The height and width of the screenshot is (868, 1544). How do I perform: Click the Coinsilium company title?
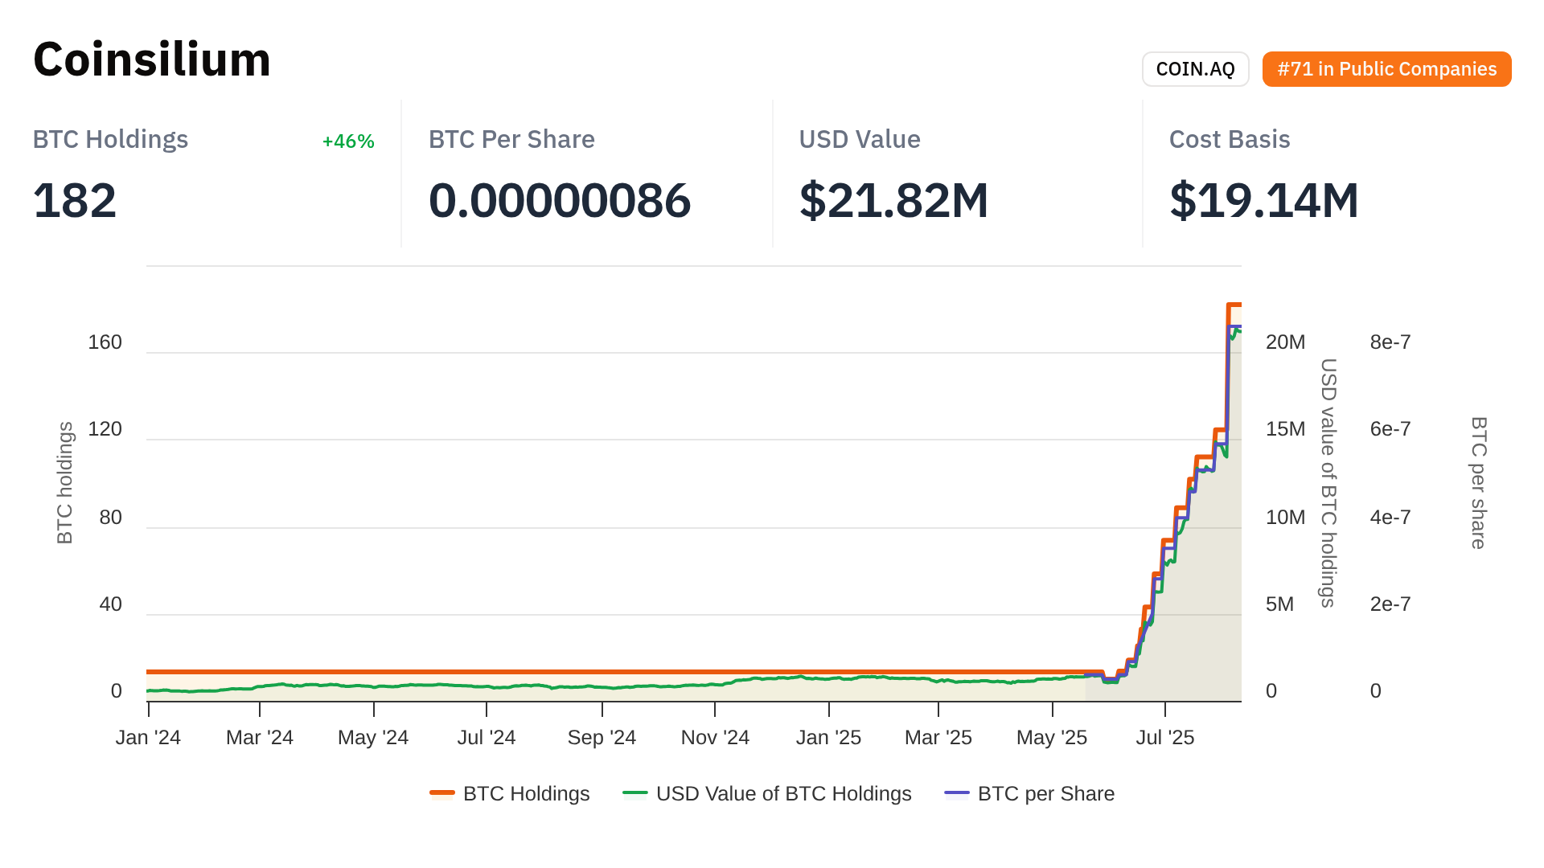pos(152,59)
